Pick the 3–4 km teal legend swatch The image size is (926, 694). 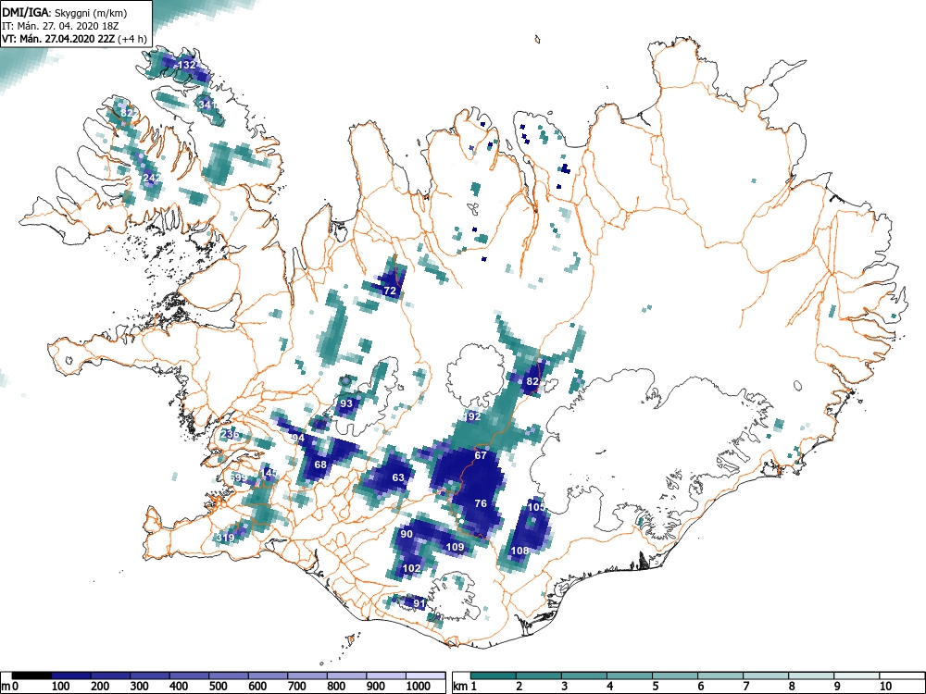point(584,675)
